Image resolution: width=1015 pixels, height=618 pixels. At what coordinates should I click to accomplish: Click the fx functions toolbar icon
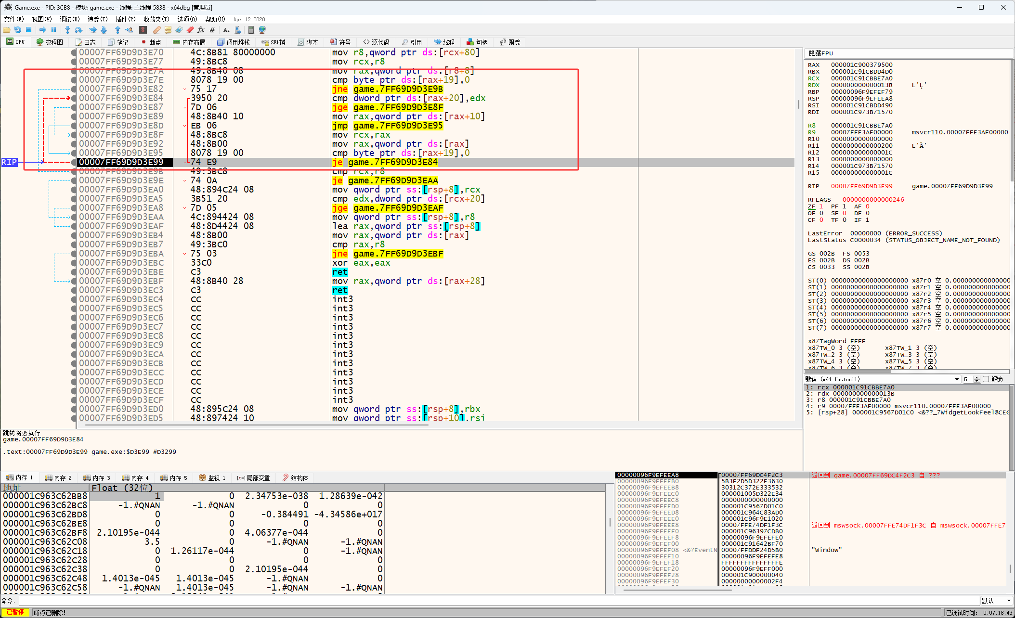[201, 30]
